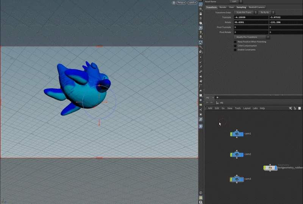Click the point numbers display icon
The width and height of the screenshot is (303, 204).
[201, 71]
